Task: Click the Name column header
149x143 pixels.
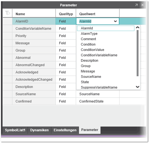Action: pos(34,14)
